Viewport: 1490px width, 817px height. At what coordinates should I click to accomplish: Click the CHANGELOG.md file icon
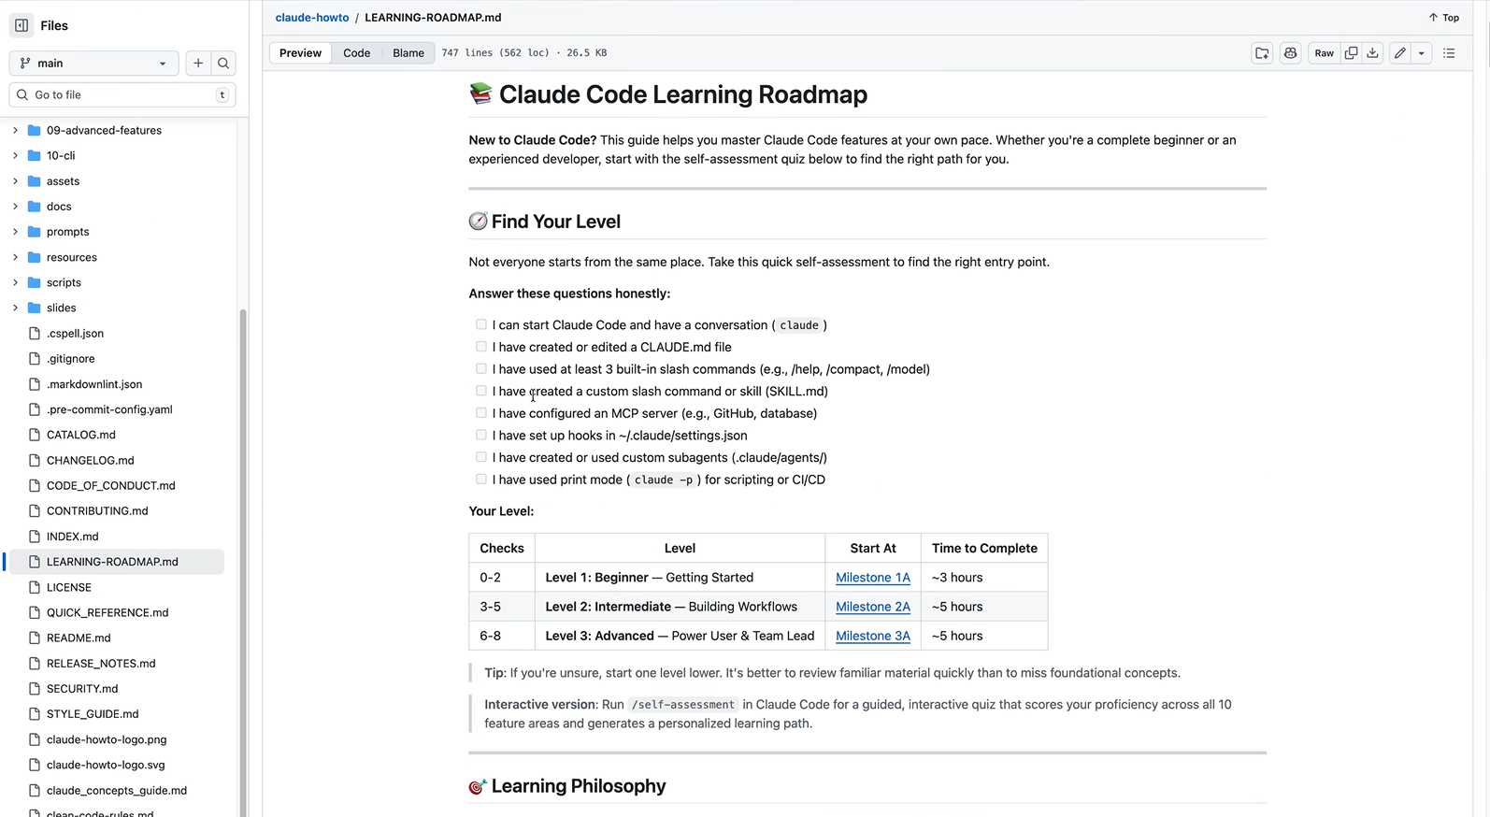coord(35,460)
